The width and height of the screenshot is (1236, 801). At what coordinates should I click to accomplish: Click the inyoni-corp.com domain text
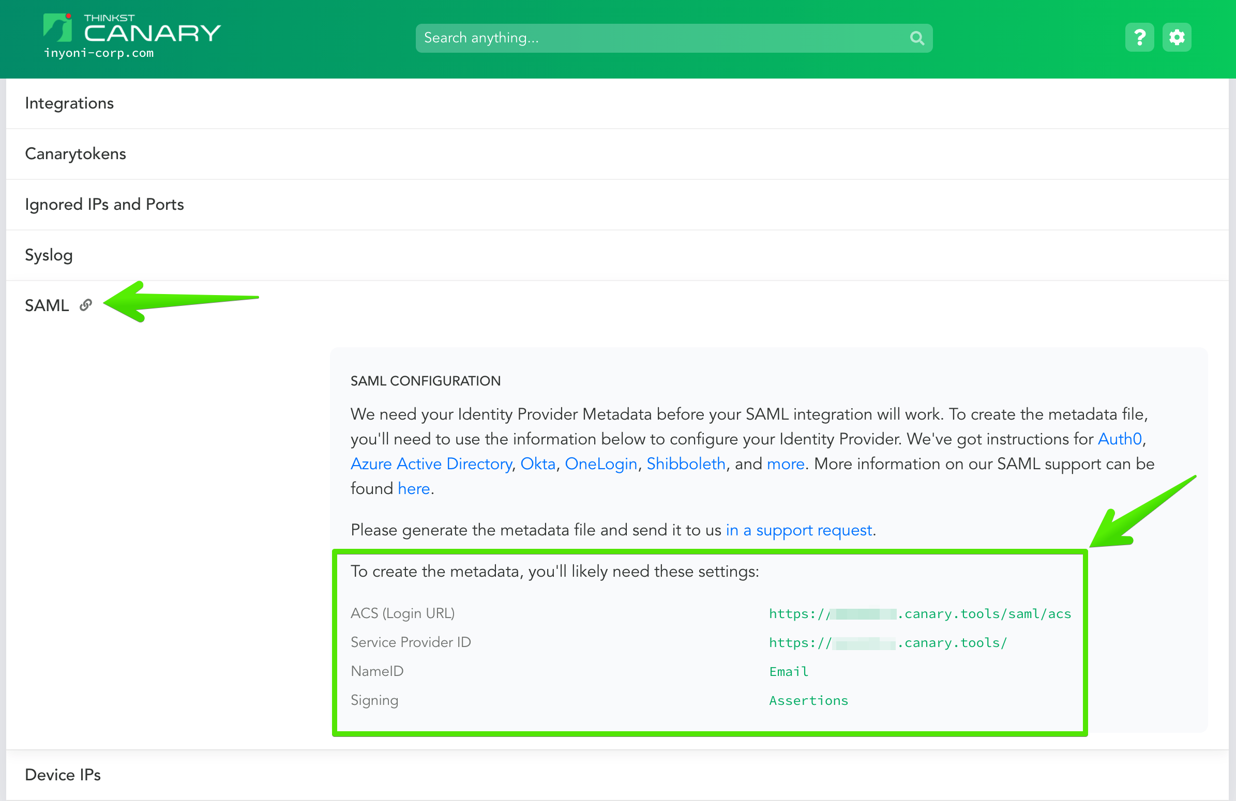99,53
